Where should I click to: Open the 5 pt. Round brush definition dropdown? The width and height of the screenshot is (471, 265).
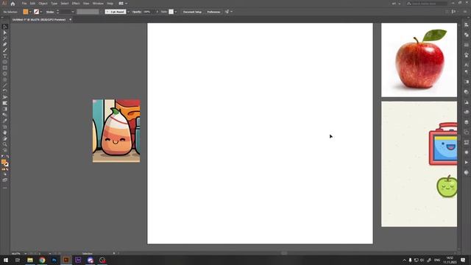pyautogui.click(x=128, y=12)
